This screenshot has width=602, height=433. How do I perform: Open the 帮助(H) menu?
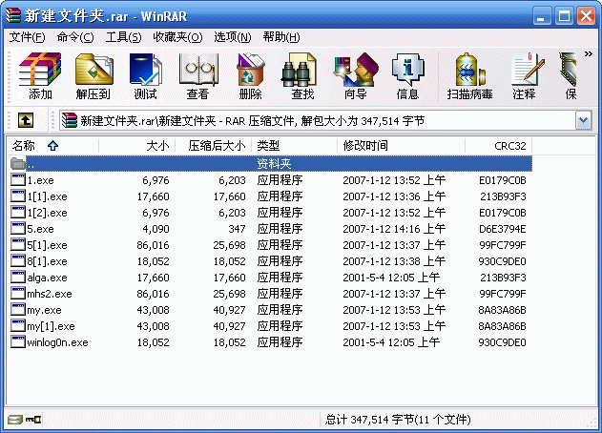point(281,37)
